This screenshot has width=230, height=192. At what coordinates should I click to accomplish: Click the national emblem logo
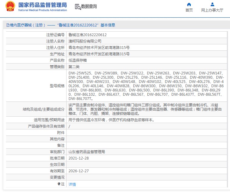click(x=10, y=6)
